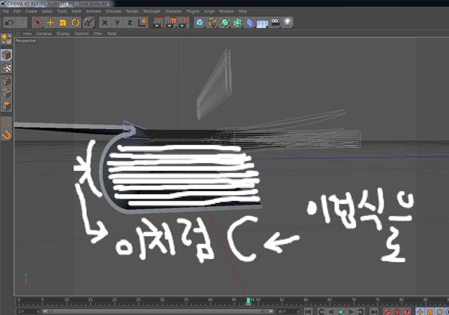Toggle X axis lock
Viewport: 449px width, 315px height.
[x=105, y=23]
